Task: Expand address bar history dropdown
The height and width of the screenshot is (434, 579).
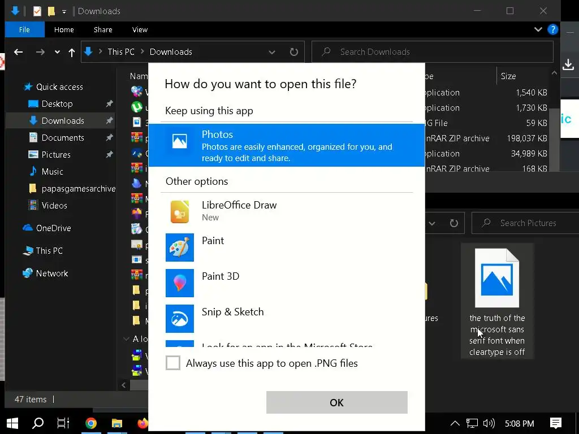Action: click(x=272, y=52)
